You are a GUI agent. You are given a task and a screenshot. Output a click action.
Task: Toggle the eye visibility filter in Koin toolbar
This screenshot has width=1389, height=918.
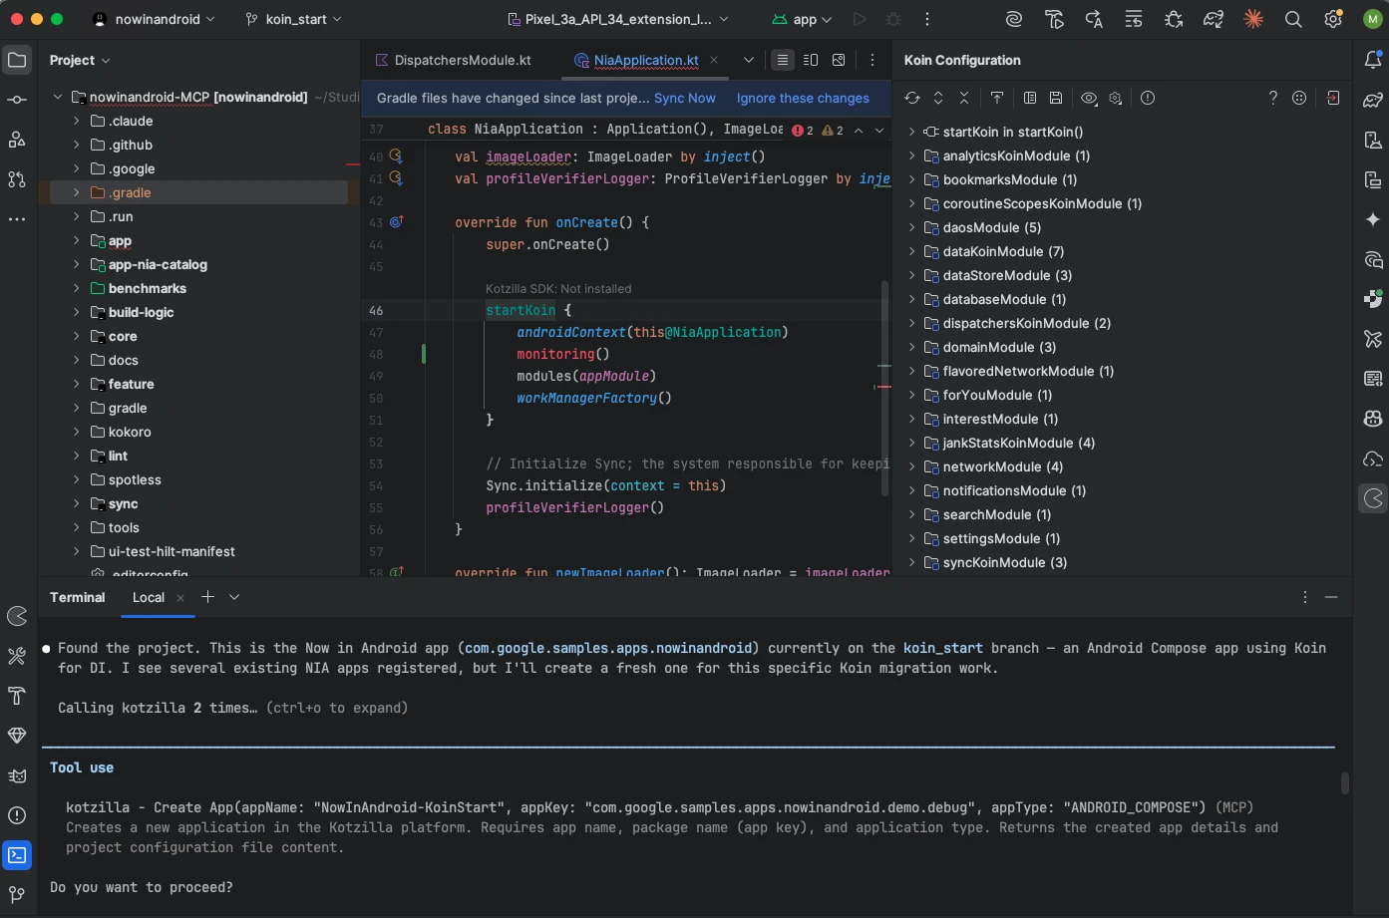pyautogui.click(x=1089, y=98)
